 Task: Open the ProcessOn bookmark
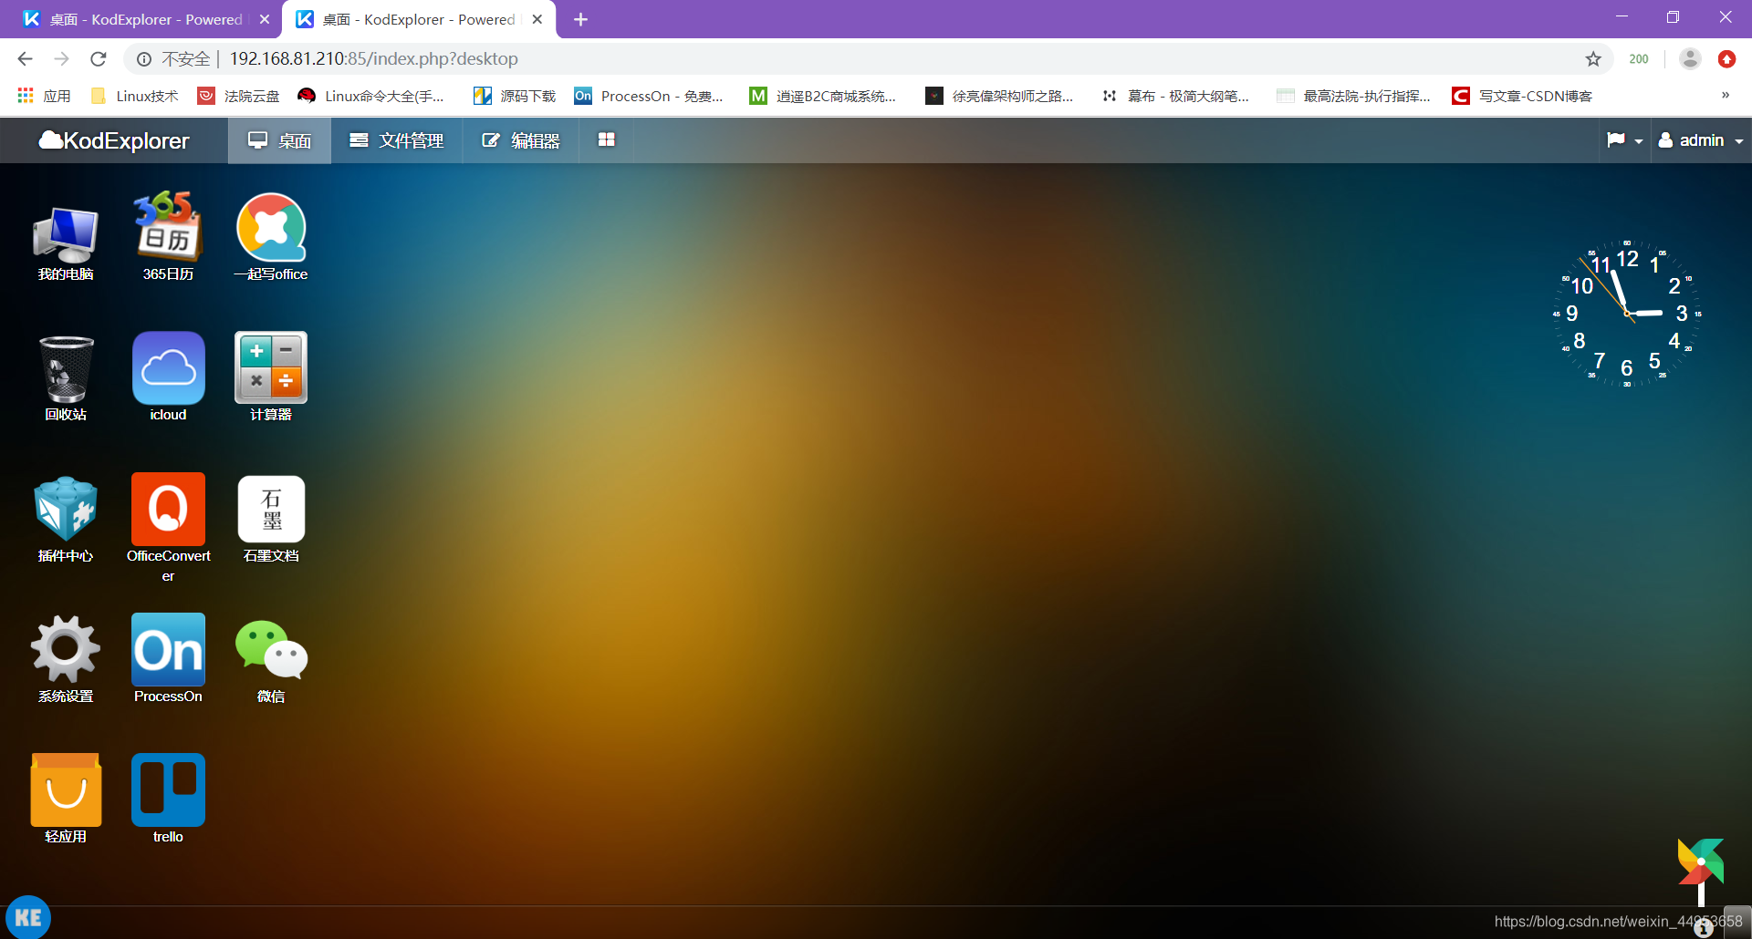click(649, 96)
